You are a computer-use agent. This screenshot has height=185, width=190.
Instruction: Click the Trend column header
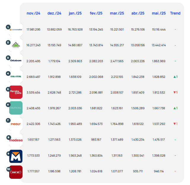click(175, 13)
